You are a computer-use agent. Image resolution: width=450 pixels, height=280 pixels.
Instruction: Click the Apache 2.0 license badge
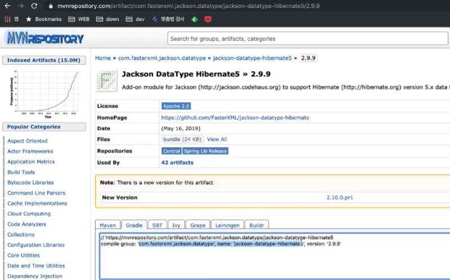176,106
